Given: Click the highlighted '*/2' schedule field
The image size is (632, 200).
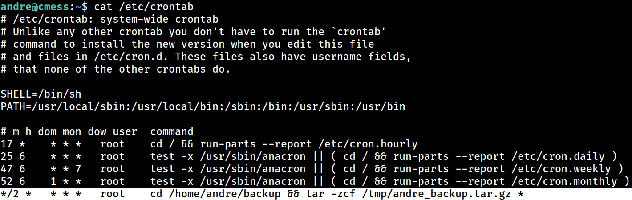Looking at the screenshot, I should click(9, 194).
